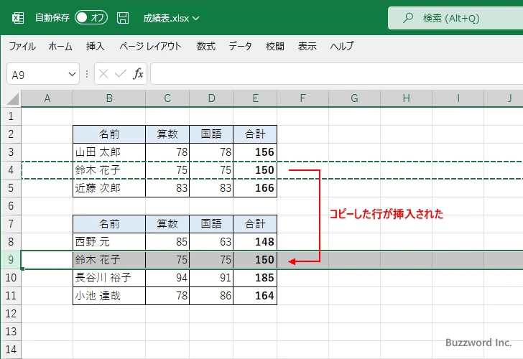Open the ヘルプ ribbon tab
Screen dimensions: 523x359
342,46
